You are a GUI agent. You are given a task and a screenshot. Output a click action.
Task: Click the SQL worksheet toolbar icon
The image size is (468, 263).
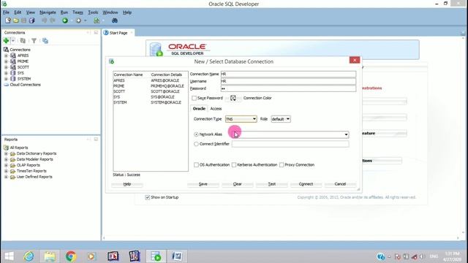pyautogui.click(x=97, y=20)
